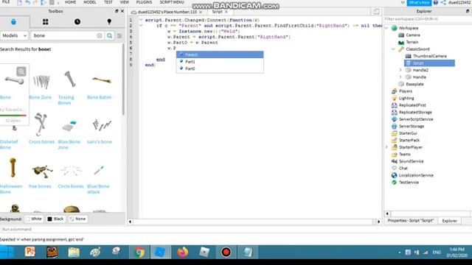The image size is (472, 265).
Task: Select ThumbnailCamera in Explorer
Action: (x=429, y=56)
